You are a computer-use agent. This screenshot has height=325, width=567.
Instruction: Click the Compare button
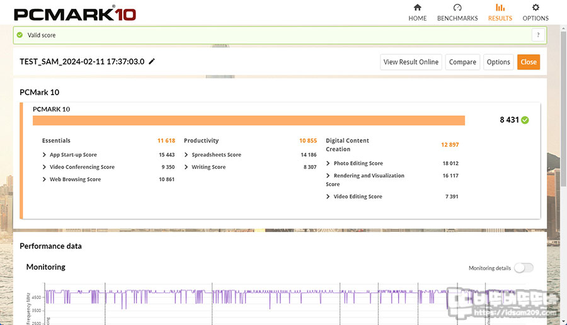pos(462,62)
